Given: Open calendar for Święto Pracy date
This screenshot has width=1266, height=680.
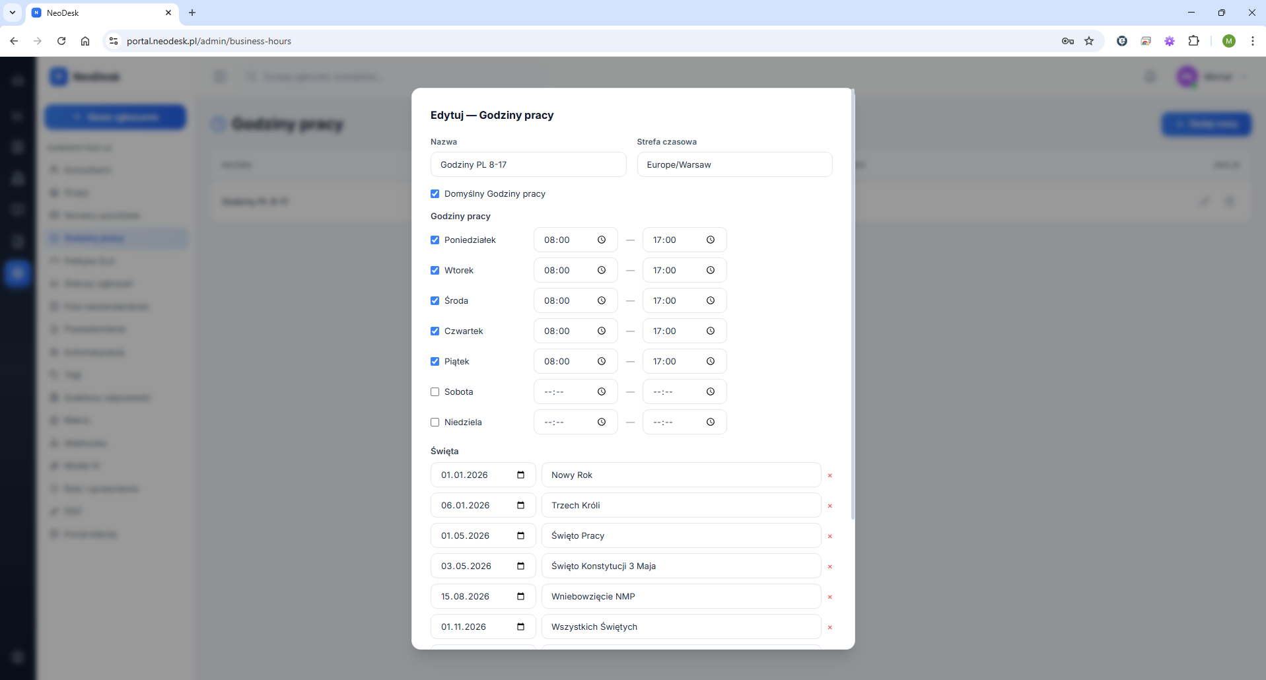Looking at the screenshot, I should click(521, 535).
